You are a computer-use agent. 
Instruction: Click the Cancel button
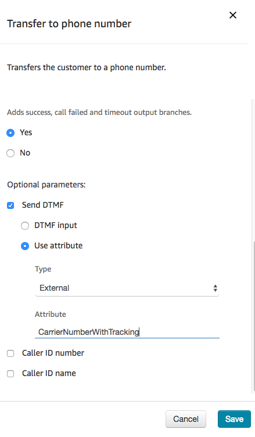(x=186, y=419)
